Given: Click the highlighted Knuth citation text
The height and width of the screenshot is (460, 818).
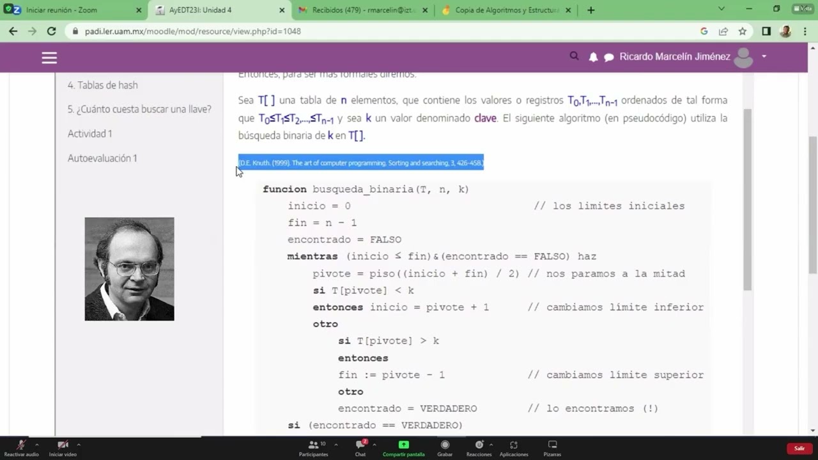Looking at the screenshot, I should click(x=361, y=163).
